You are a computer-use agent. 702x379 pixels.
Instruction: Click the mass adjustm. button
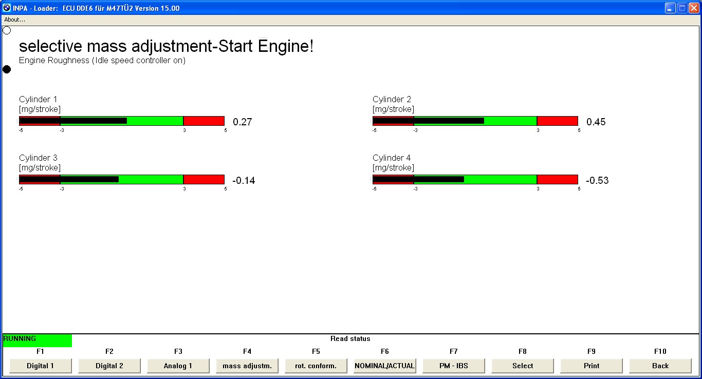(x=247, y=366)
